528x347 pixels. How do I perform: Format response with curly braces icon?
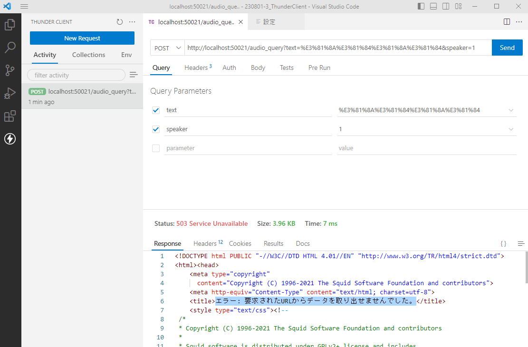click(503, 243)
